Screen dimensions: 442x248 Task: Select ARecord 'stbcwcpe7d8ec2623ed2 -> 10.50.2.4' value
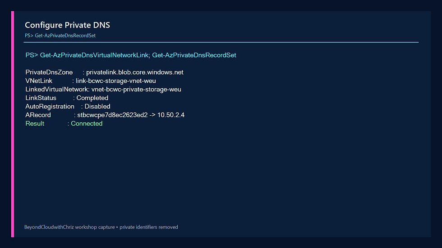coord(131,115)
